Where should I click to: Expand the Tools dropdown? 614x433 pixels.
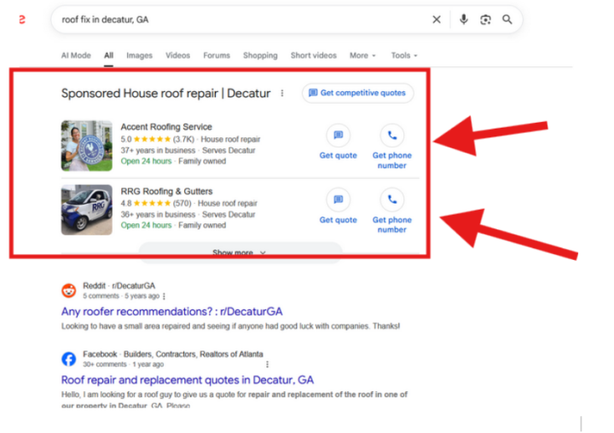tap(404, 55)
